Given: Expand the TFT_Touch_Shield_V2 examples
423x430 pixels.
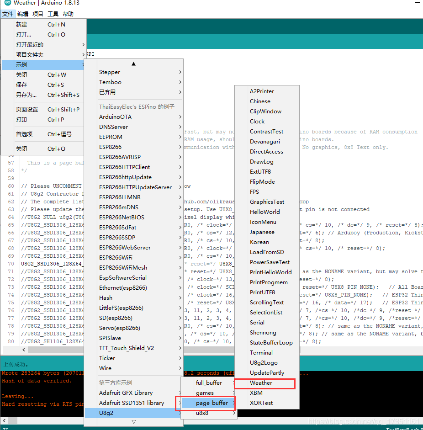Looking at the screenshot, I should pos(133,348).
